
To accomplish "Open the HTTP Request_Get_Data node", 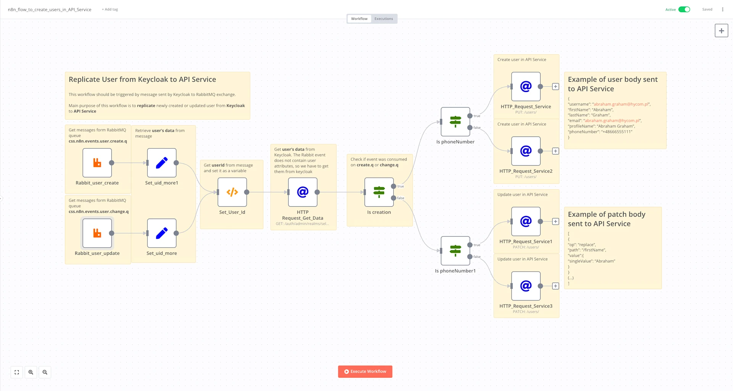I will (302, 192).
